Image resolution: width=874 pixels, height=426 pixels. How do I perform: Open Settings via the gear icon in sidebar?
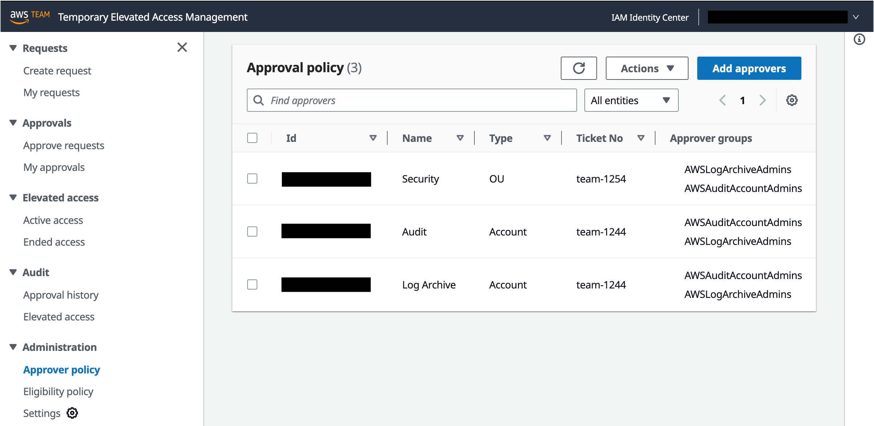[x=72, y=413]
